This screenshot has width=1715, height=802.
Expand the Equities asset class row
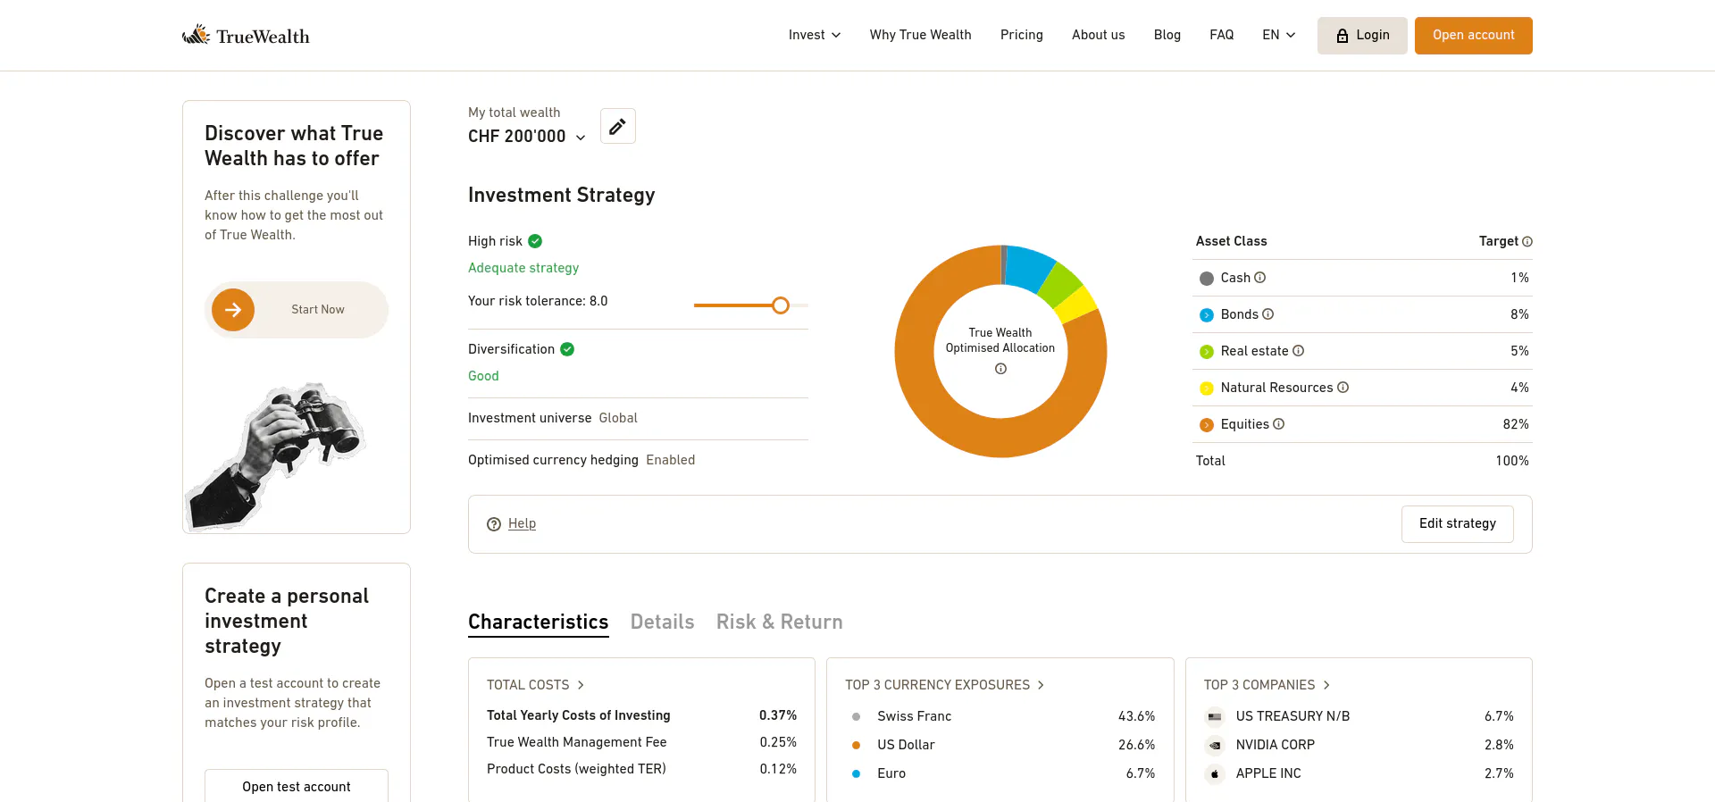(1207, 425)
